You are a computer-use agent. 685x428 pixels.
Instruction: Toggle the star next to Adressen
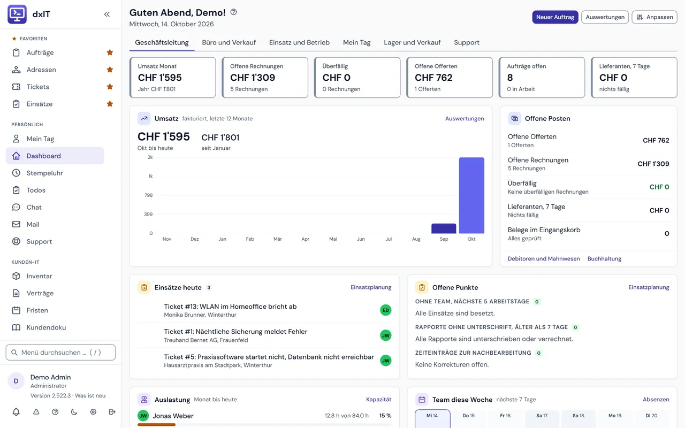[110, 70]
